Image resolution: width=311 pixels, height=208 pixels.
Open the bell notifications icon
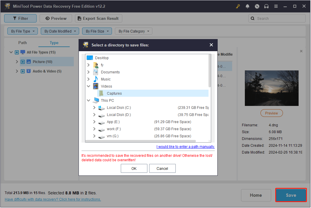pos(247,6)
